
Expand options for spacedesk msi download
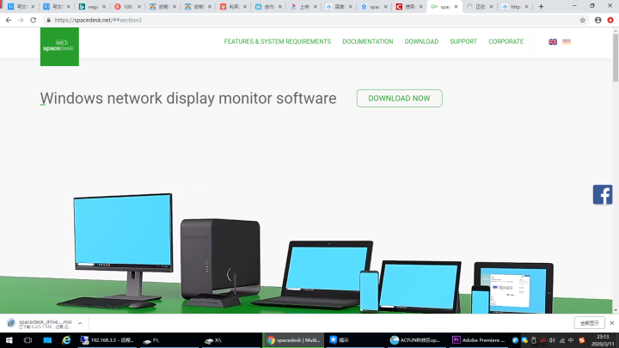pos(80,323)
